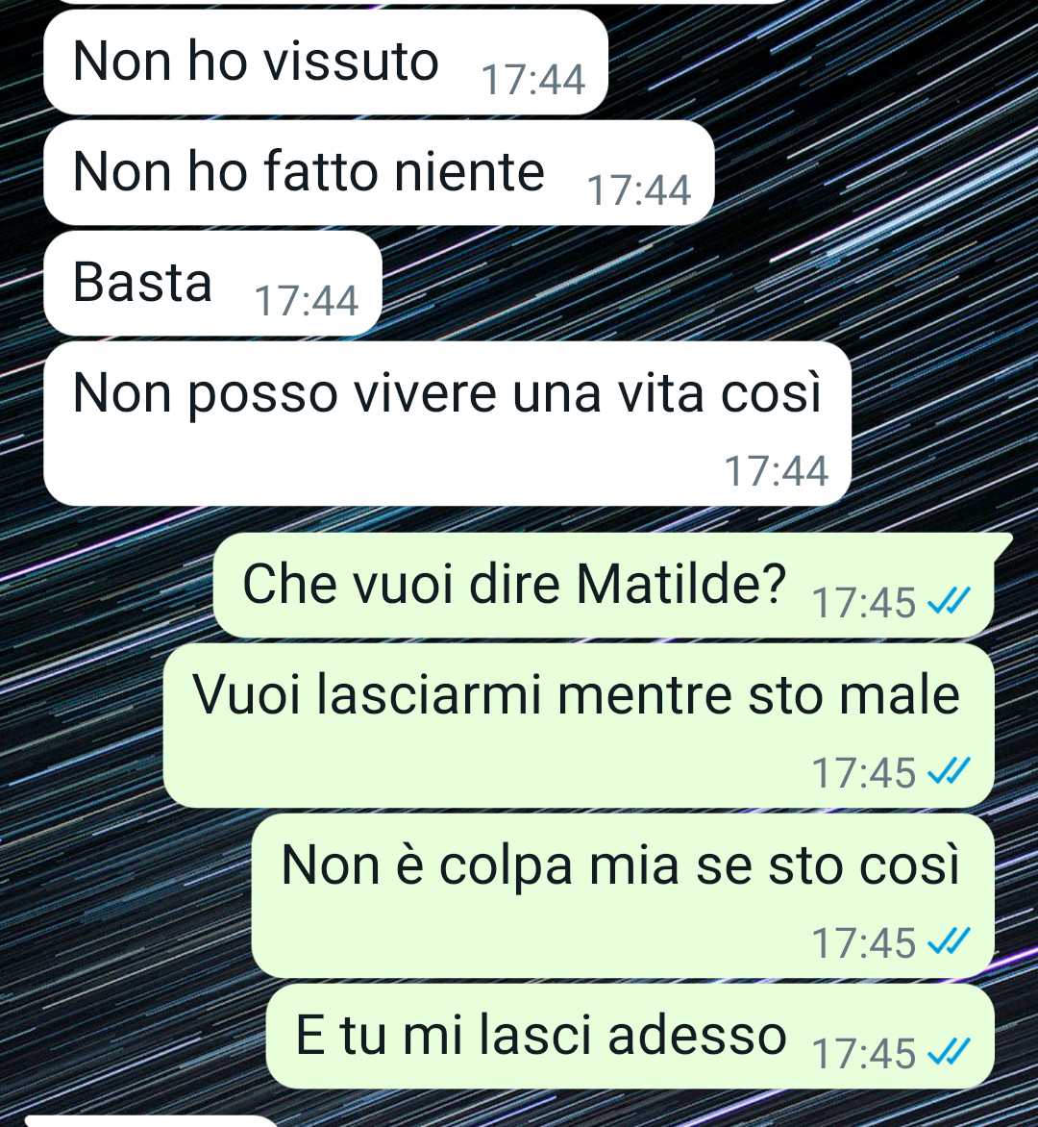Tap the 17:44 timestamp beside 'Basta'

pos(307,300)
